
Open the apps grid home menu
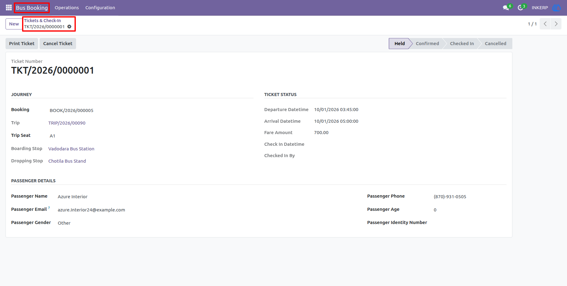9,8
